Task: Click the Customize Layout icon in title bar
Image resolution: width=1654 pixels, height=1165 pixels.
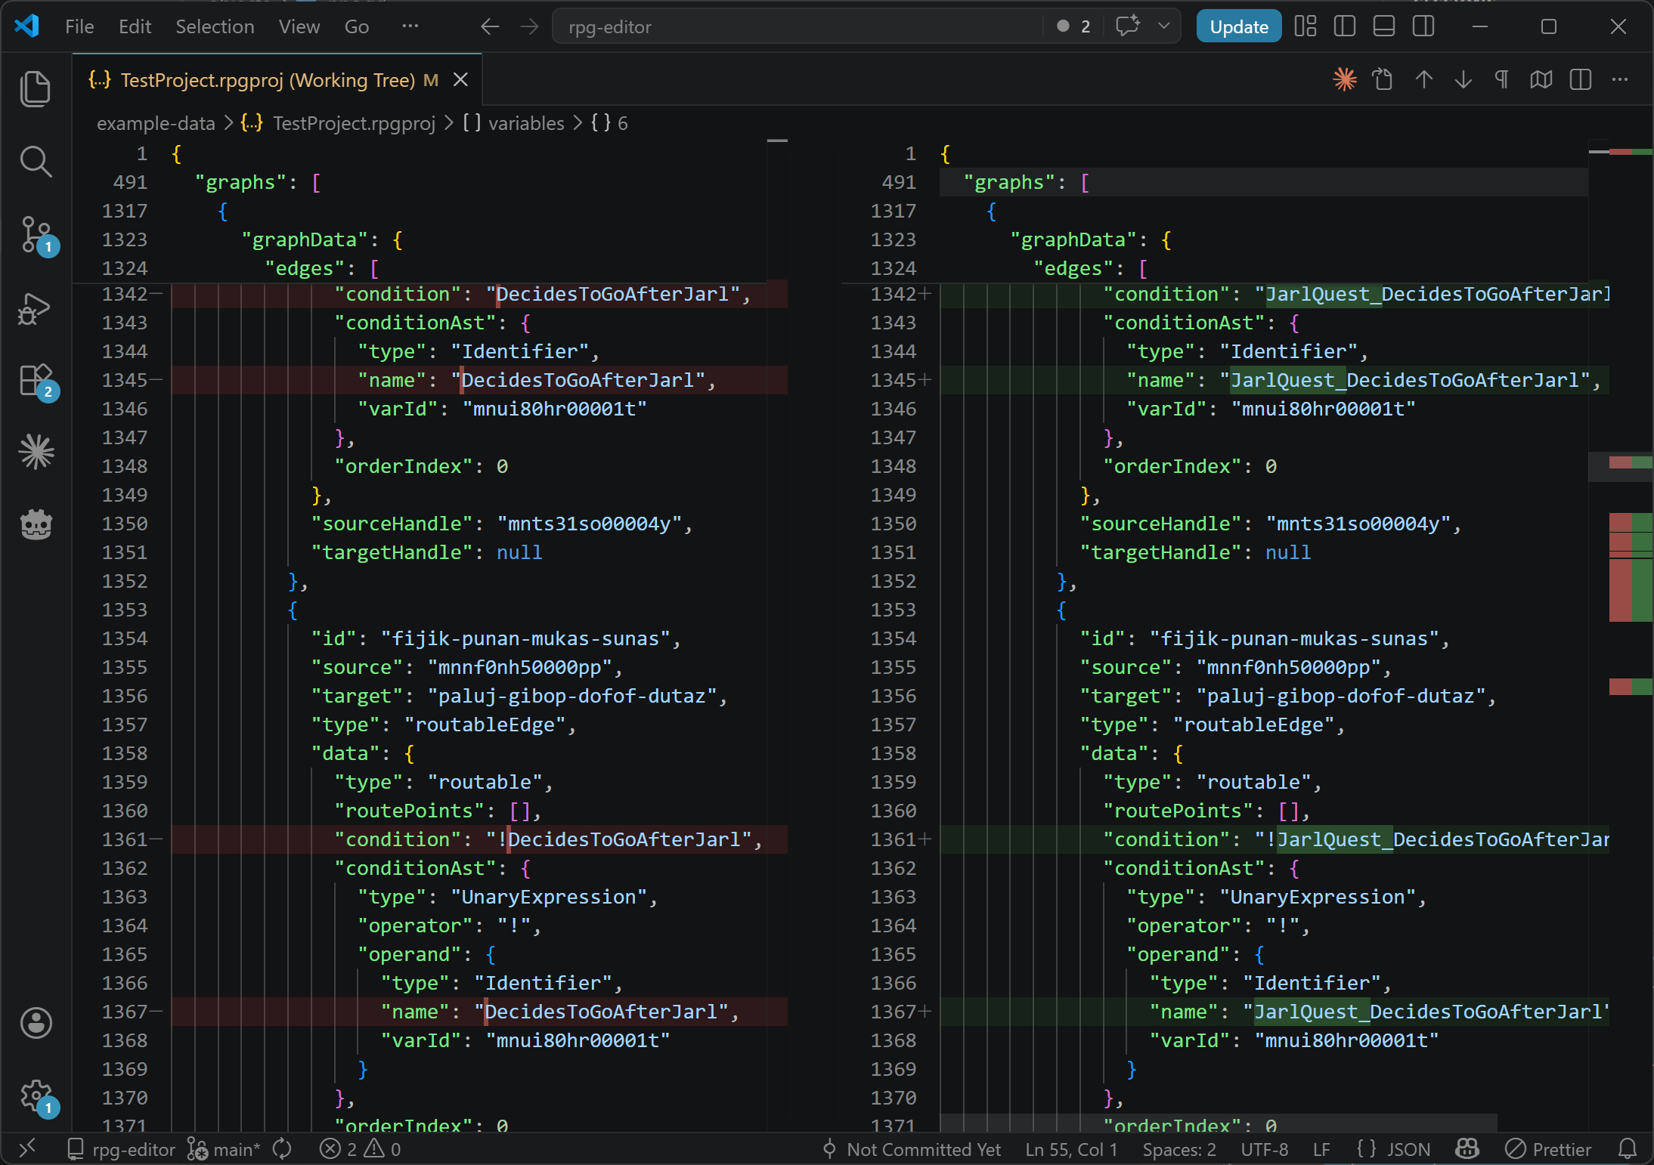Action: (1306, 26)
